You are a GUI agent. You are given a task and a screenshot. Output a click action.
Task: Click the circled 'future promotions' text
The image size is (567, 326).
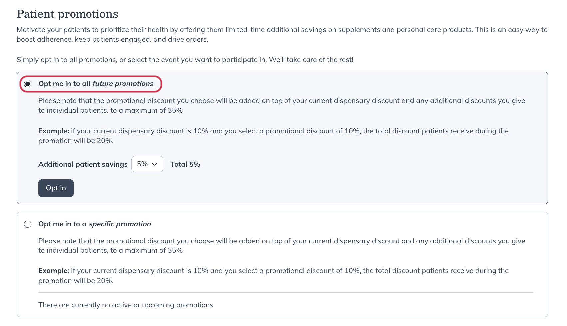click(123, 84)
